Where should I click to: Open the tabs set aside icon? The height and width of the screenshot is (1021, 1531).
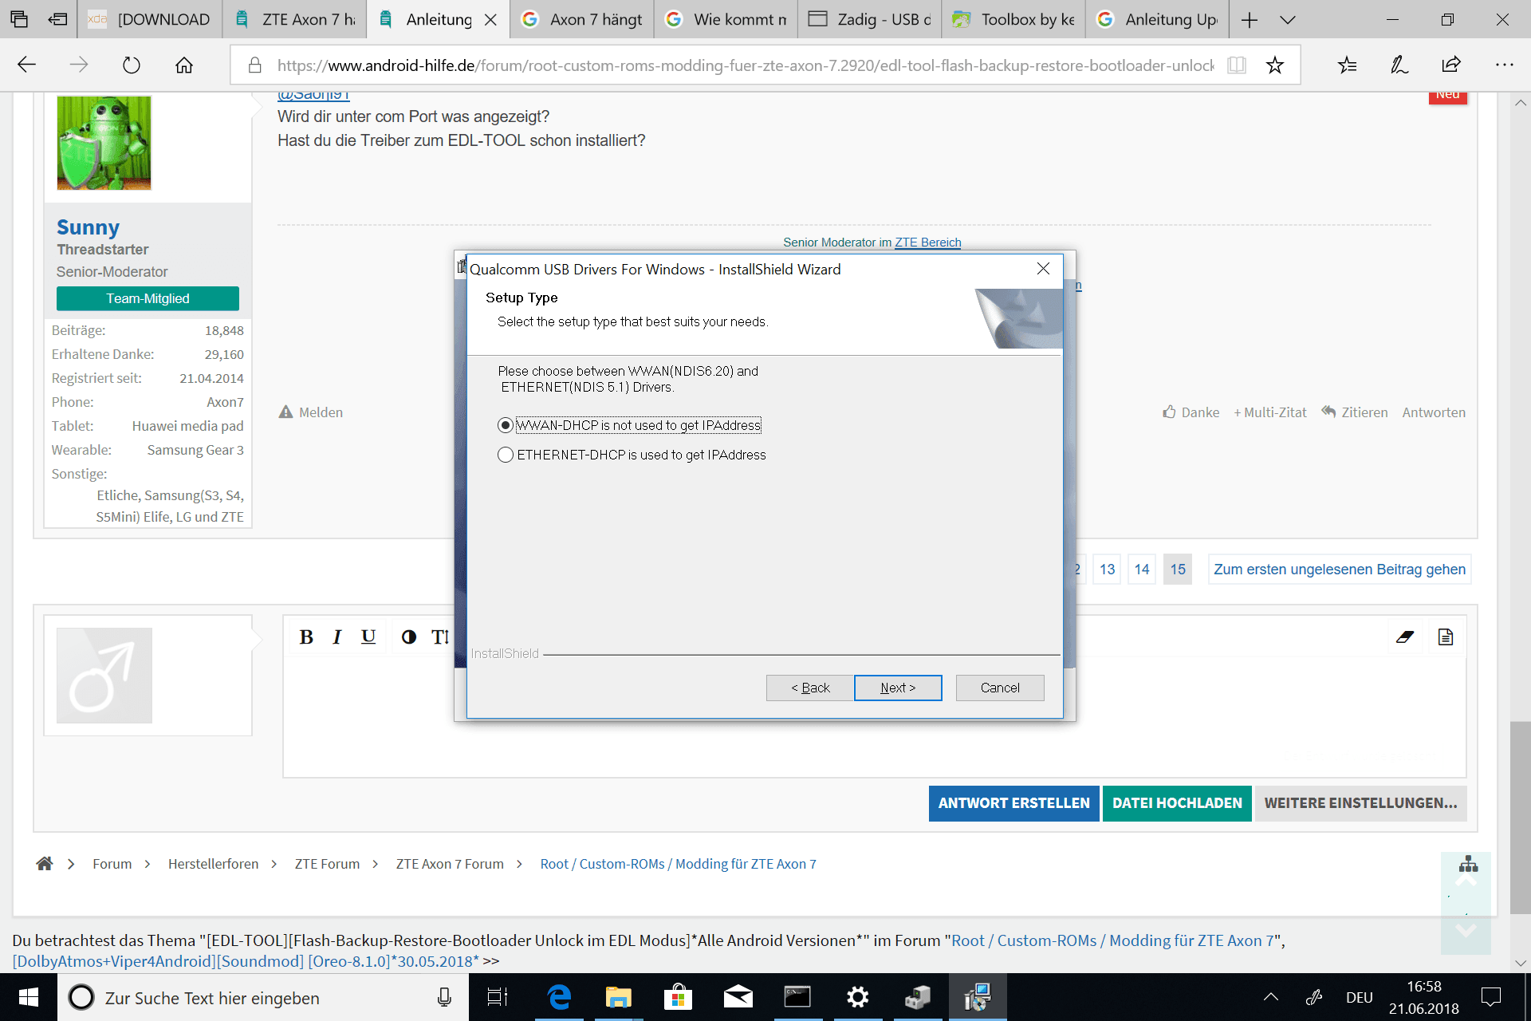click(19, 19)
